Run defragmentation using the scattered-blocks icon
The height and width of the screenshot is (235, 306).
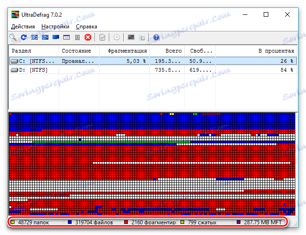click(x=34, y=37)
